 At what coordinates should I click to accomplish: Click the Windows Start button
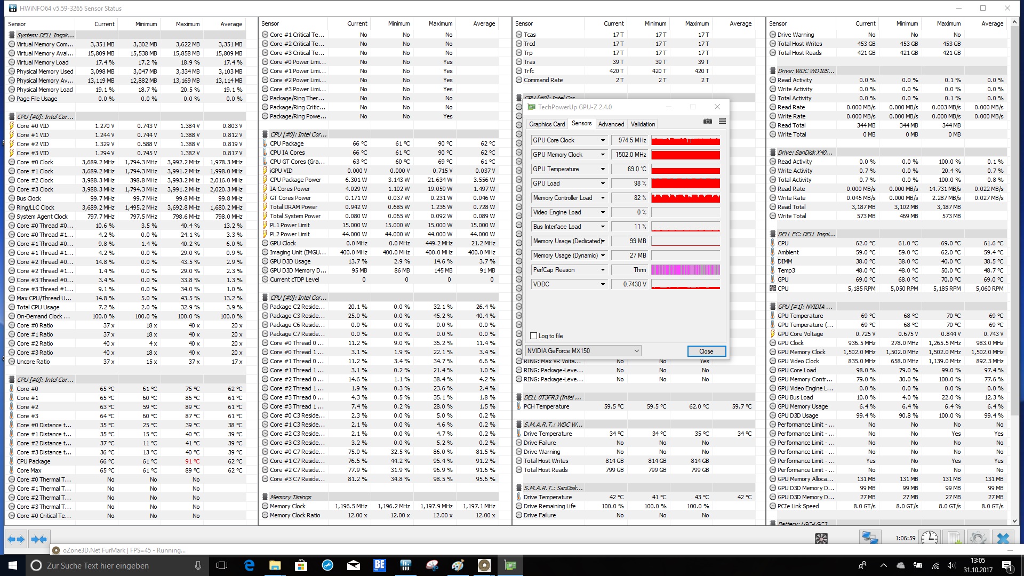tap(13, 565)
